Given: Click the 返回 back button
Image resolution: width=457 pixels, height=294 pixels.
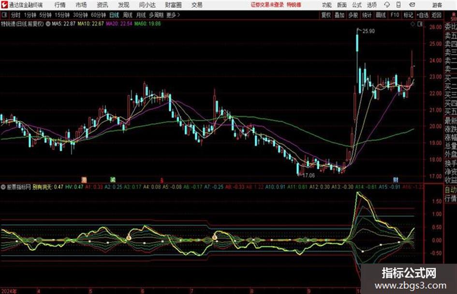Looking at the screenshot, I should (436, 15).
